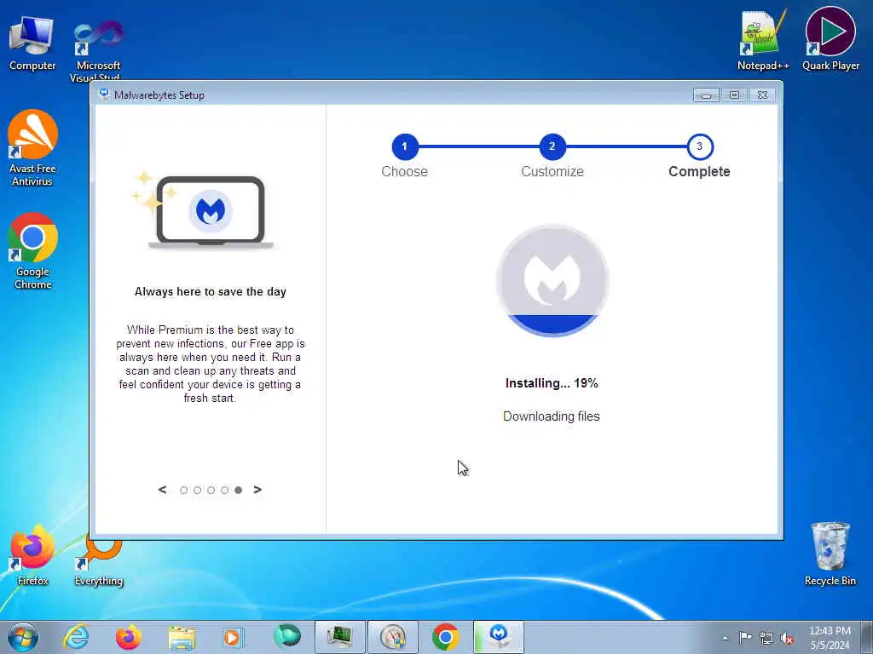Click step 3 Complete circle
Viewport: 873px width, 654px height.
coord(700,146)
